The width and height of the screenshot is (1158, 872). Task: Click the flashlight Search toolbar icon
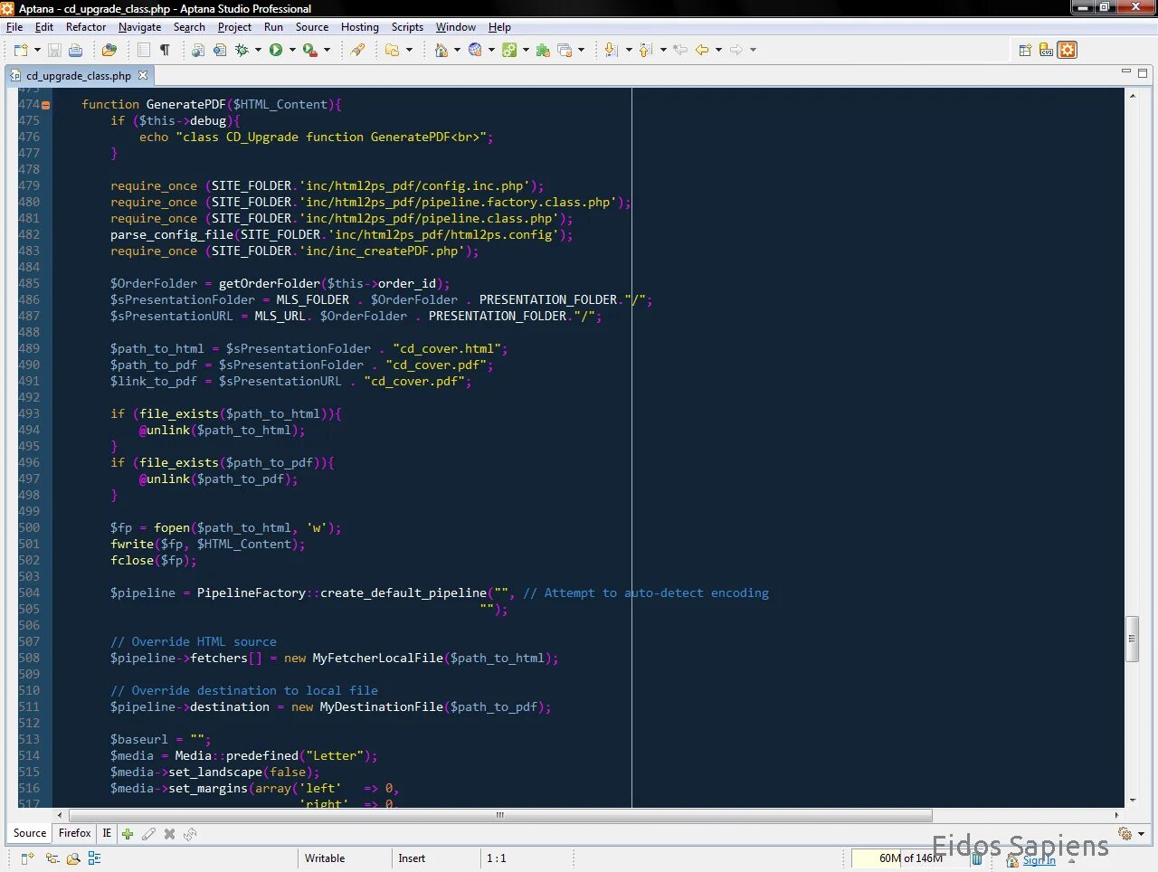point(357,50)
